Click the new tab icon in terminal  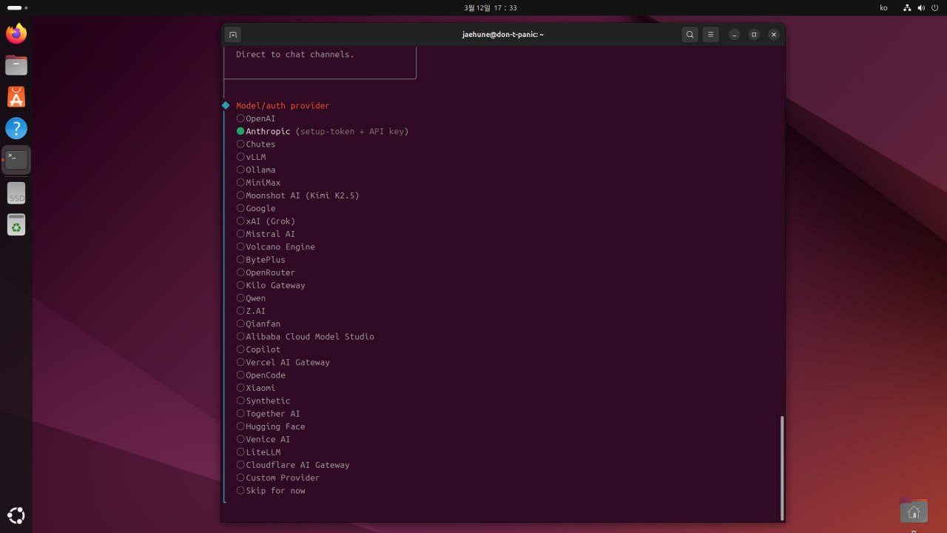click(233, 35)
